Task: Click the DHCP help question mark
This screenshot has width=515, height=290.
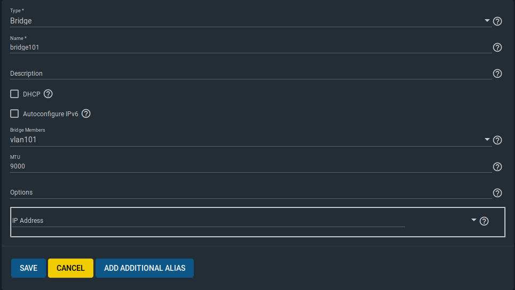Action: [x=48, y=94]
